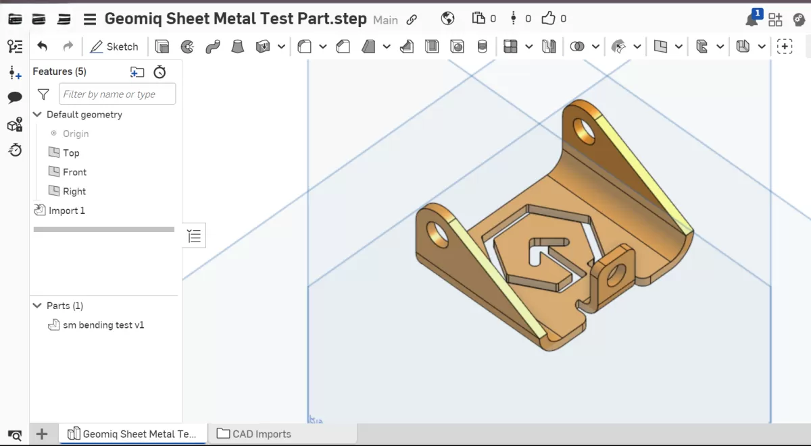Select the Hole tool
This screenshot has width=811, height=446.
(x=458, y=47)
